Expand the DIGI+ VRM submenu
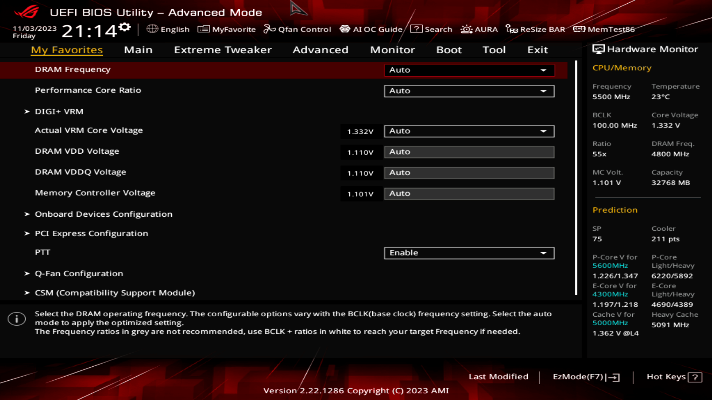The image size is (712, 400). click(x=59, y=111)
